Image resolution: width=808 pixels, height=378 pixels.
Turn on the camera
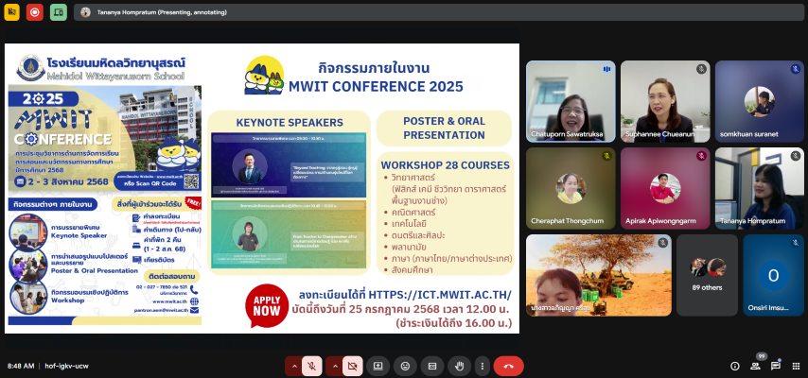coord(353,366)
